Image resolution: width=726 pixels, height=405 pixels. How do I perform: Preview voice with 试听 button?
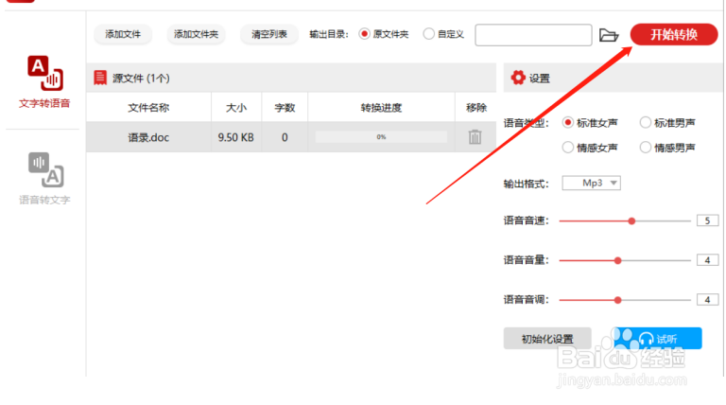click(658, 339)
